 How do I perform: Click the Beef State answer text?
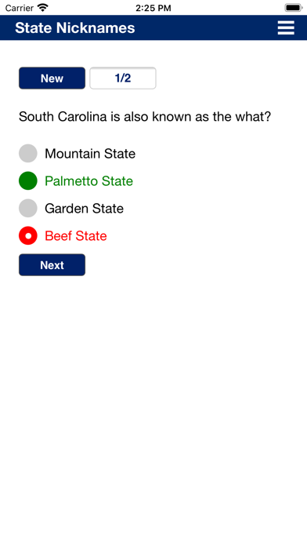pos(76,236)
